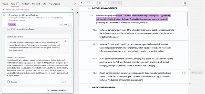The height and width of the screenshot is (94, 205).
Task: Add a clause below 4.1.4 with plus icon
Action: [x=190, y=83]
